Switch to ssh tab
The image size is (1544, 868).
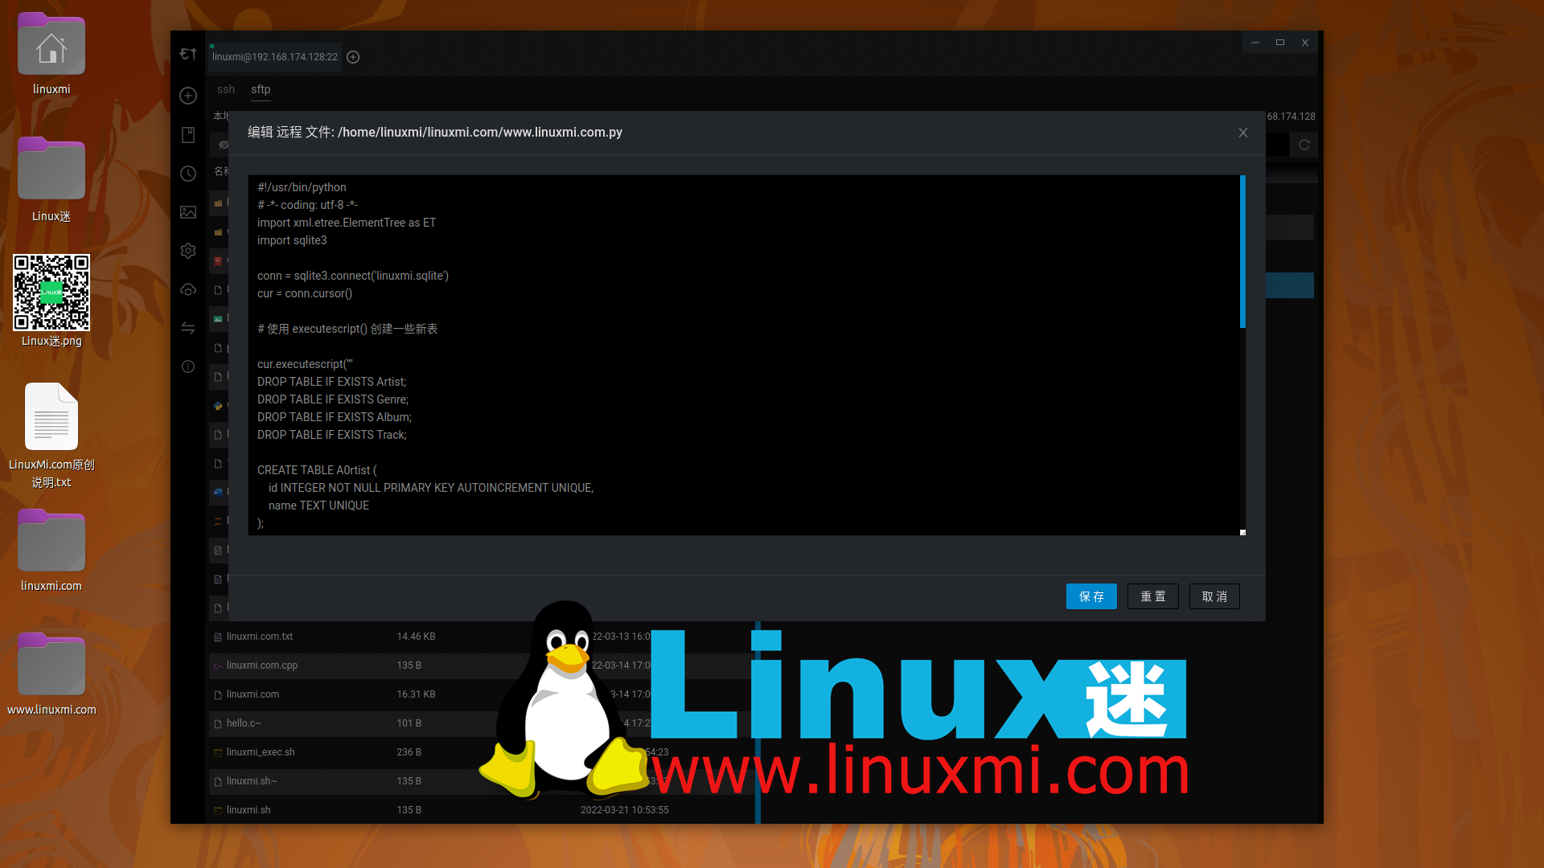(x=226, y=89)
